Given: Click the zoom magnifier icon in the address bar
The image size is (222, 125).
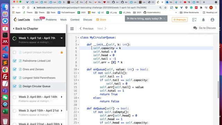Looking at the screenshot, I should (160, 8).
